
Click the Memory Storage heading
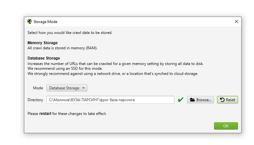[43, 43]
